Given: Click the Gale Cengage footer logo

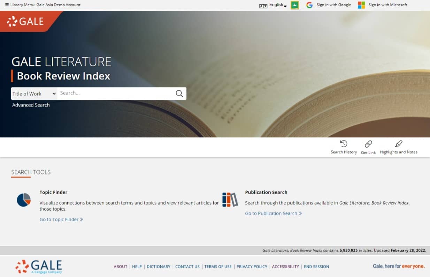Looking at the screenshot, I should (39, 267).
